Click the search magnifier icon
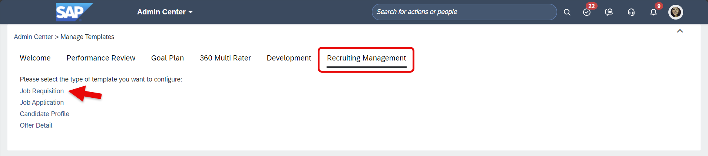 (567, 12)
